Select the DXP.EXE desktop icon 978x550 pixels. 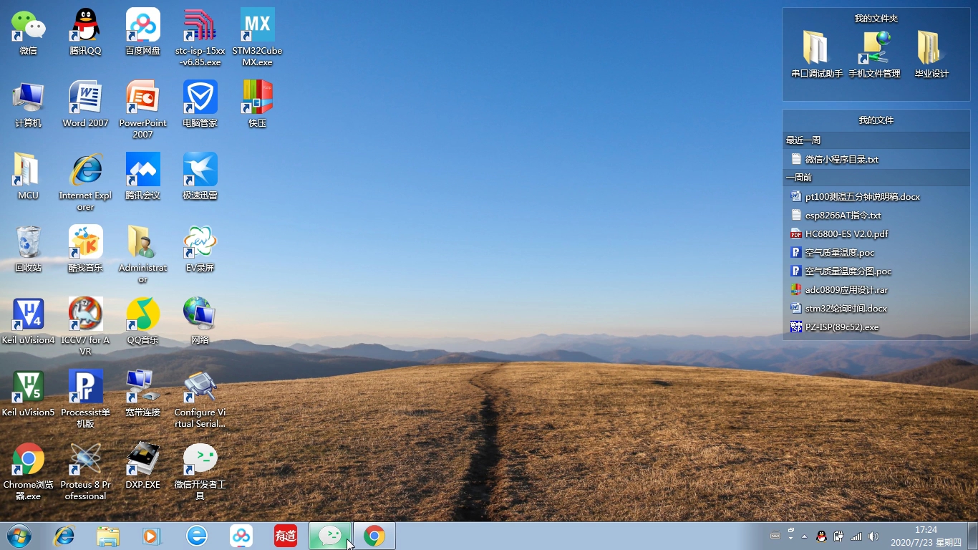[x=142, y=466]
